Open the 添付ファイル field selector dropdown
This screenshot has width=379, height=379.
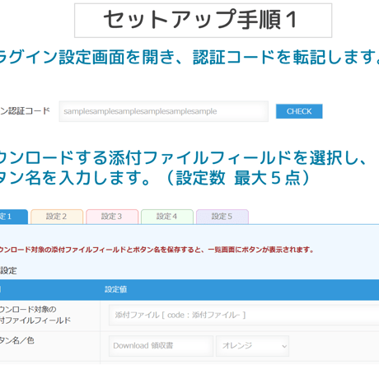click(244, 315)
